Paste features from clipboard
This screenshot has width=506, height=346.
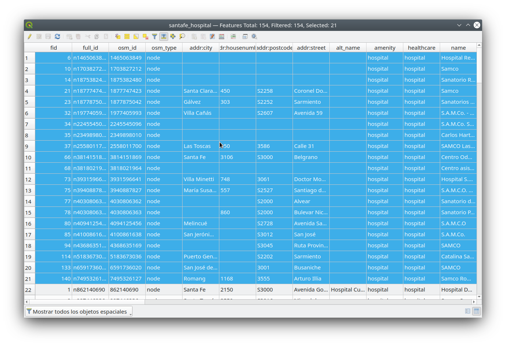click(106, 36)
